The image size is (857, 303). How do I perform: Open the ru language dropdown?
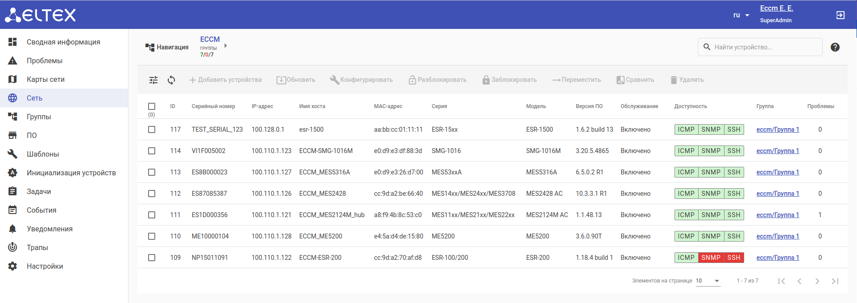point(741,15)
